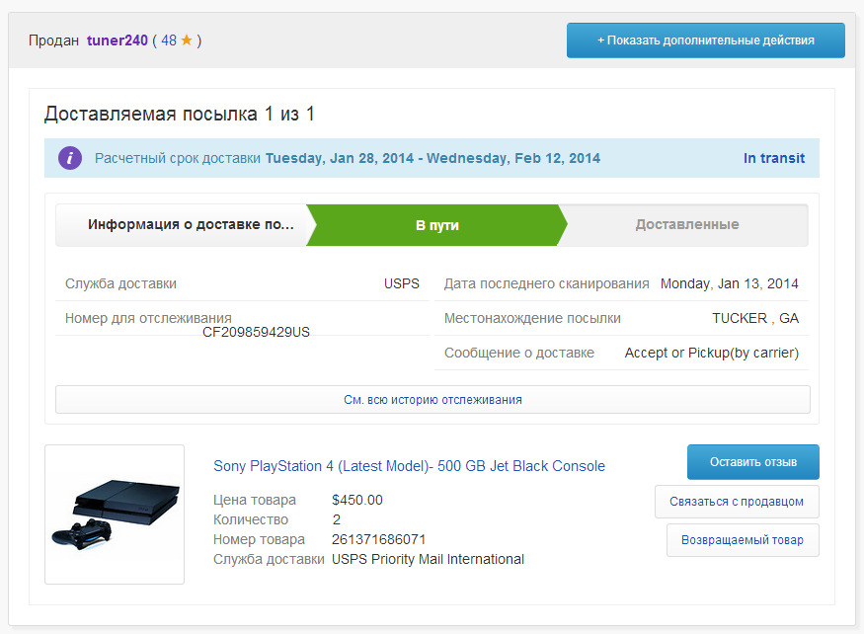Click the orange feedback star icon
This screenshot has width=864, height=634.
click(186, 40)
